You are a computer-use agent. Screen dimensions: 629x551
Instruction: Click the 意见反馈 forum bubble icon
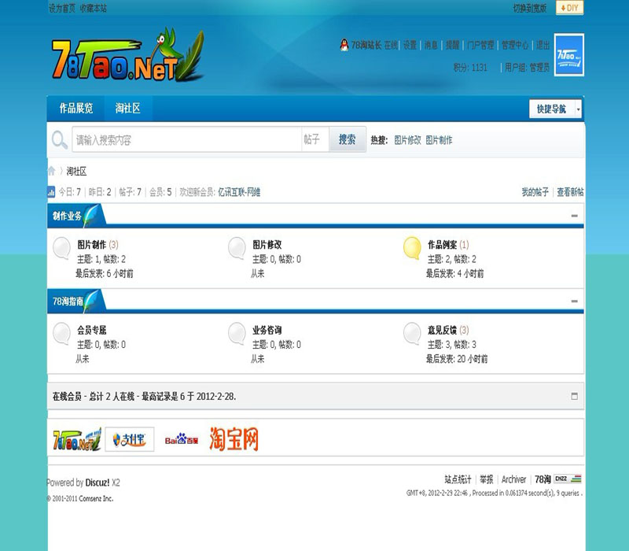412,333
